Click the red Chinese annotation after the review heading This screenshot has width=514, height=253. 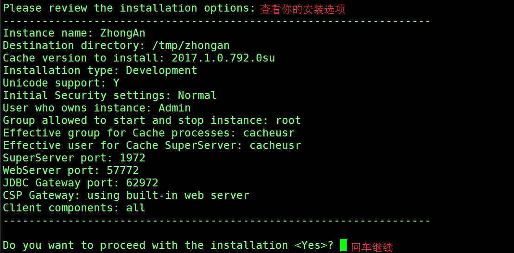pyautogui.click(x=303, y=9)
